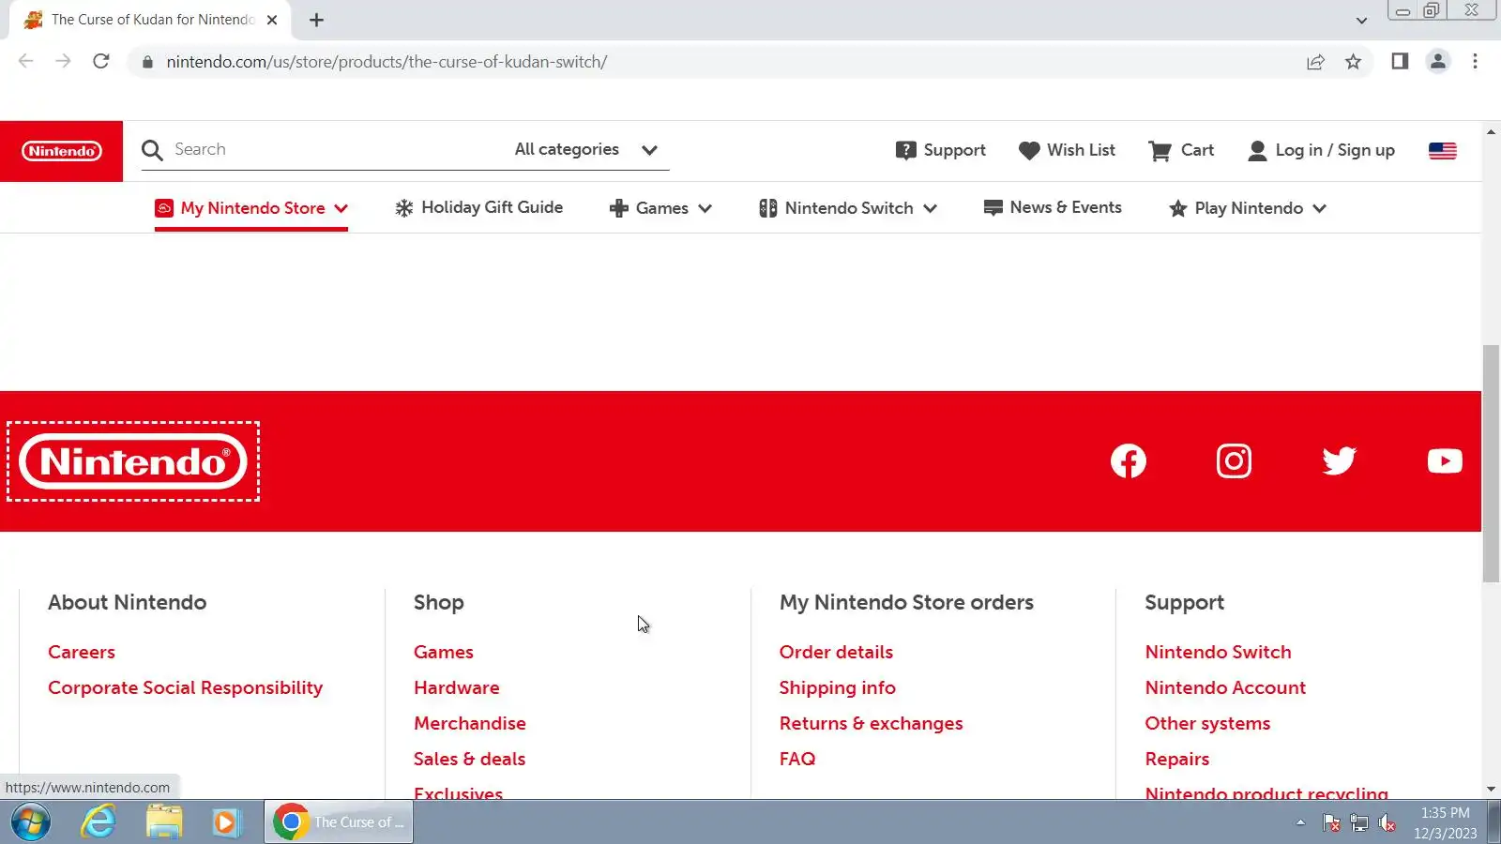Viewport: 1501px width, 844px height.
Task: Expand the Nintendo Switch navigation menu
Action: click(848, 208)
